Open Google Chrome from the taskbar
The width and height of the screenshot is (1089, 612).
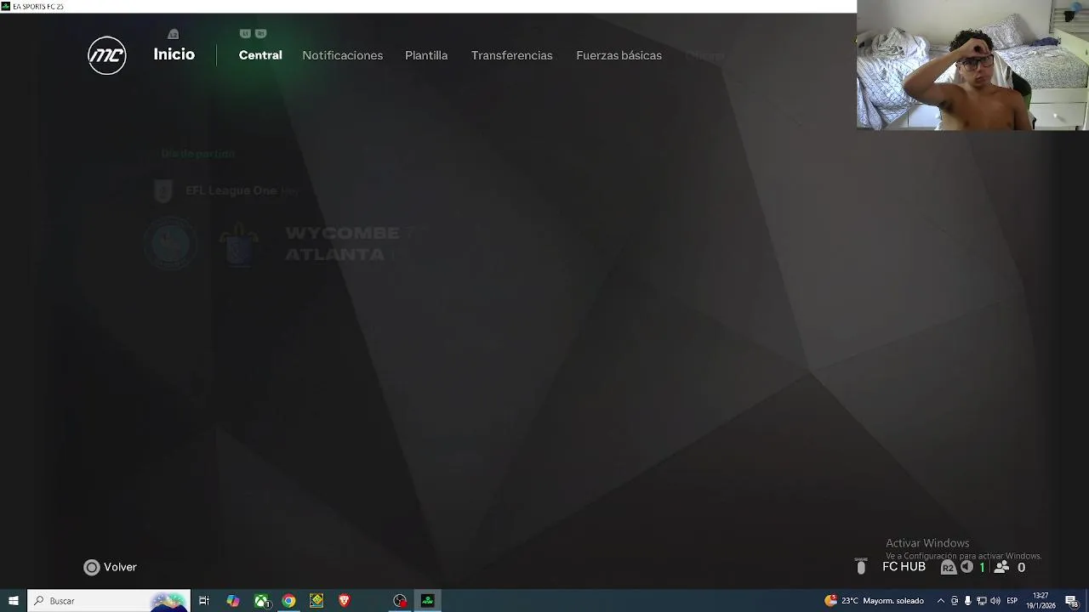(x=289, y=601)
